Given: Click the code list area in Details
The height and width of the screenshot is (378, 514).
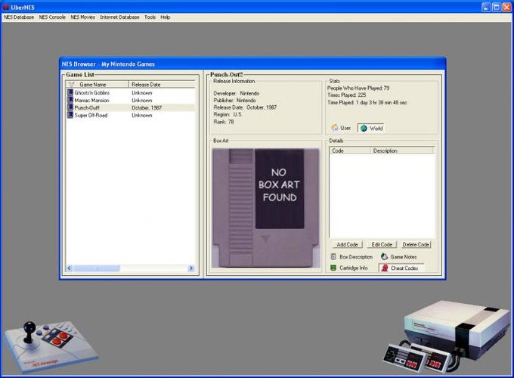Looking at the screenshot, I should [x=382, y=196].
